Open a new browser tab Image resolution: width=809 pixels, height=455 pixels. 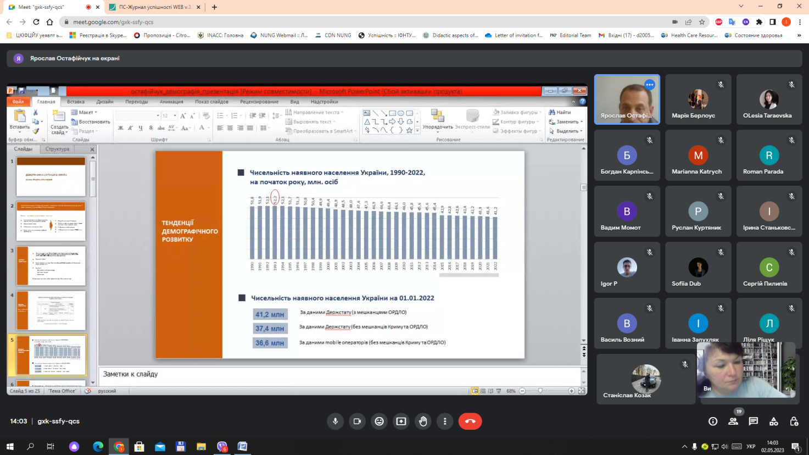pyautogui.click(x=214, y=7)
